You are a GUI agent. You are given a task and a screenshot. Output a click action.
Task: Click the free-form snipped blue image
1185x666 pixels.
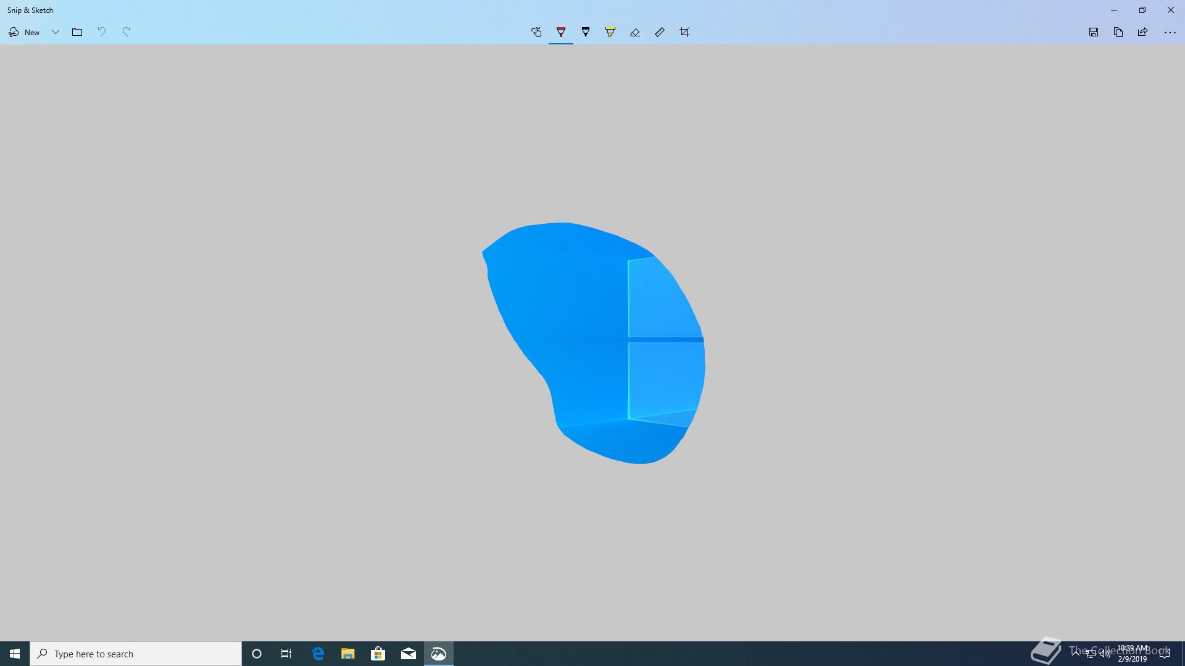click(x=592, y=343)
